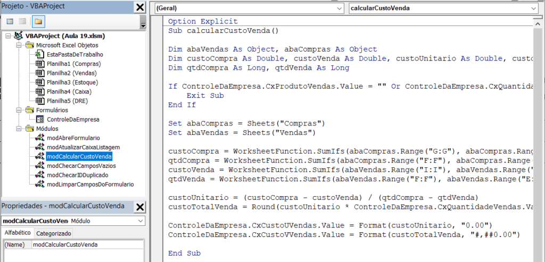Click the modChecarIDDuplicado module icon

40,175
